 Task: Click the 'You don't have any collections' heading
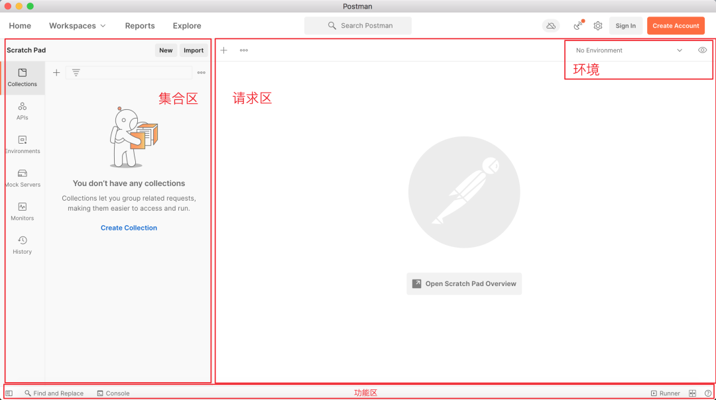pos(129,183)
